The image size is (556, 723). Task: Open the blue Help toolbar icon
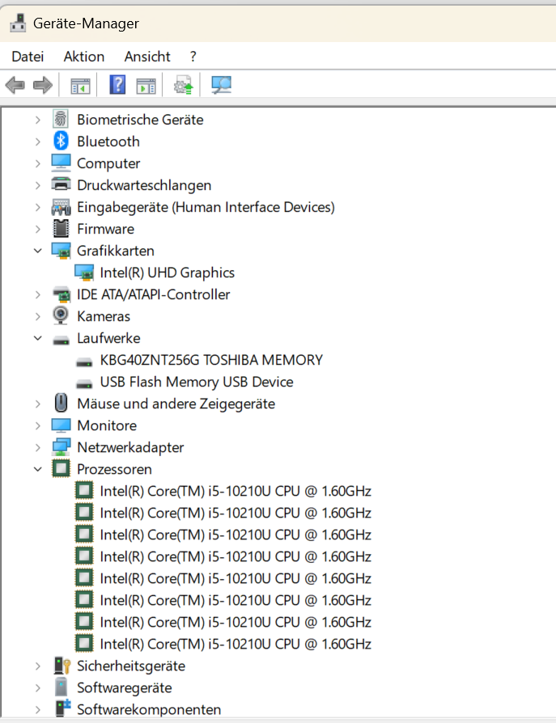[117, 85]
